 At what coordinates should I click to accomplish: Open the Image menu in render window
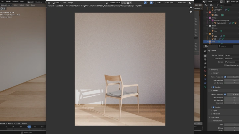[70, 3]
